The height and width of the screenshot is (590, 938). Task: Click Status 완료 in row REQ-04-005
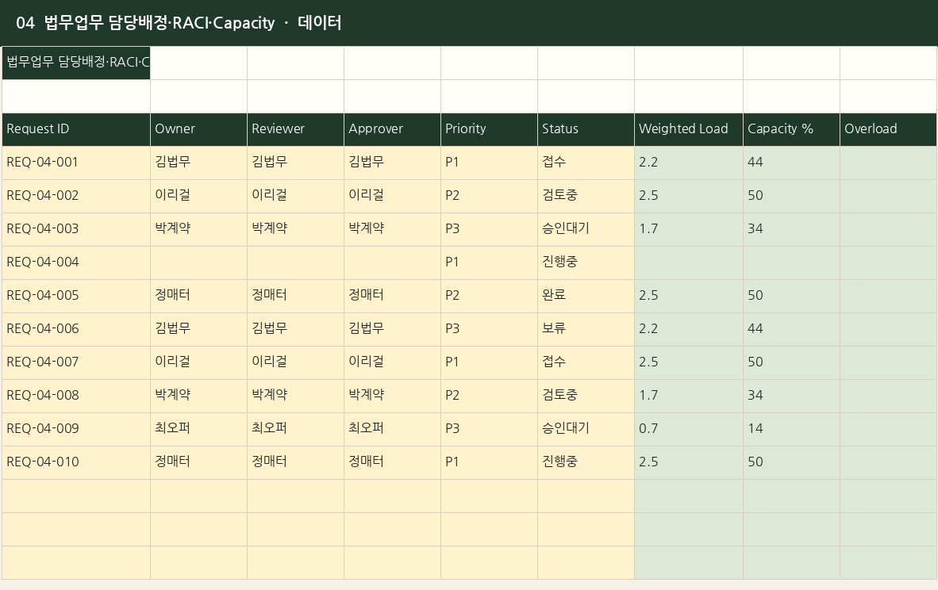point(586,296)
